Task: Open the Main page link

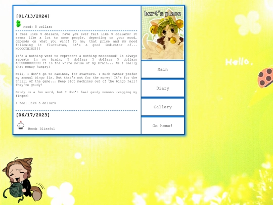Action: click(163, 69)
